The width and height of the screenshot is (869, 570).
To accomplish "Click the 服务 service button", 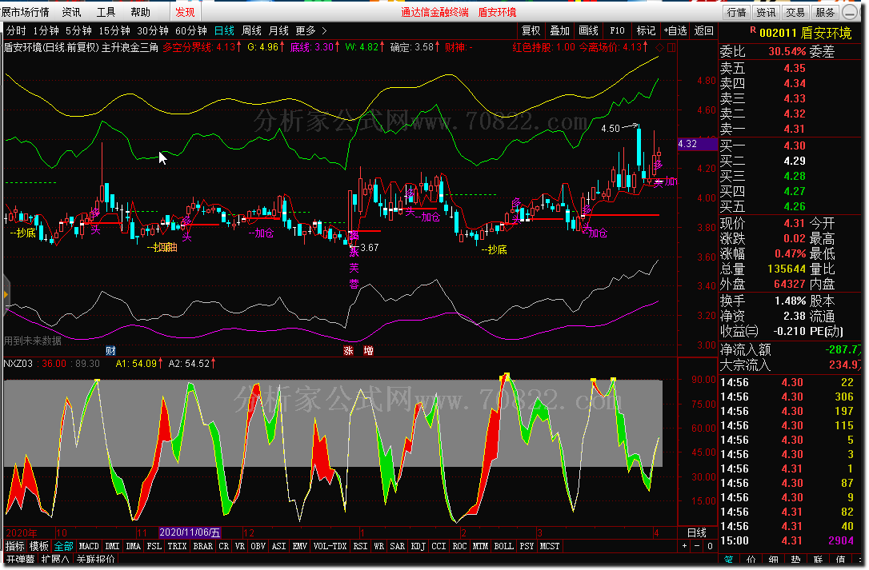I will tap(825, 12).
